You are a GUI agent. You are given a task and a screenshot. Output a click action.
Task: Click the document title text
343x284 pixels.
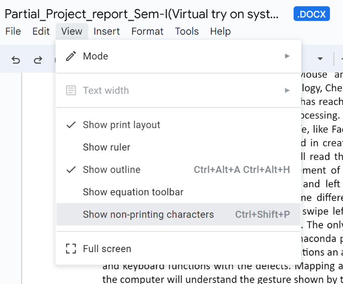click(x=141, y=14)
